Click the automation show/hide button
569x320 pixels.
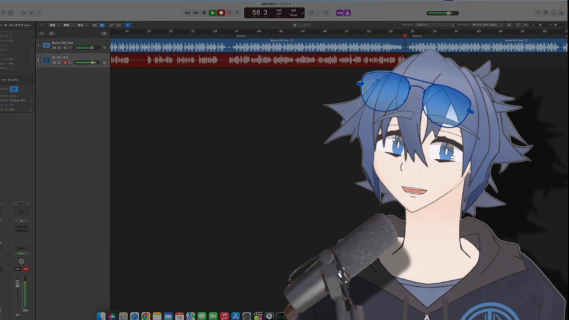pyautogui.click(x=111, y=25)
